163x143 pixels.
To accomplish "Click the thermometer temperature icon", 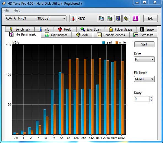I will coord(73,18).
